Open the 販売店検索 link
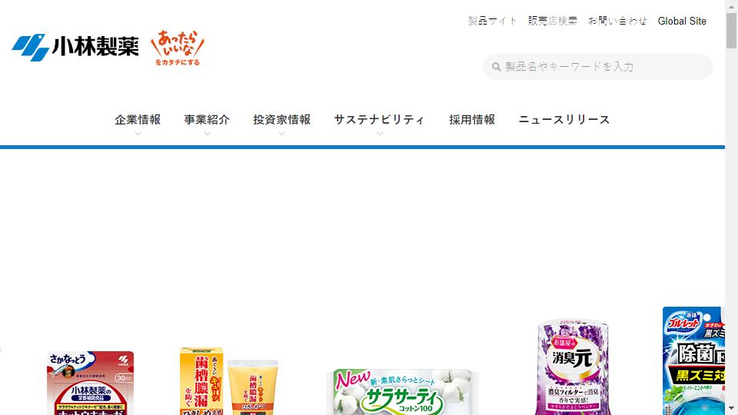 552,21
